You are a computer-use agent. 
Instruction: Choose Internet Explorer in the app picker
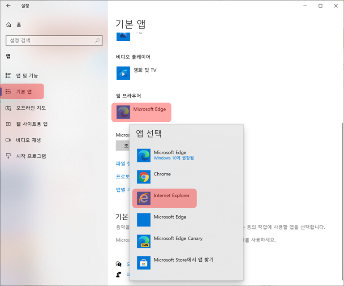click(x=186, y=198)
